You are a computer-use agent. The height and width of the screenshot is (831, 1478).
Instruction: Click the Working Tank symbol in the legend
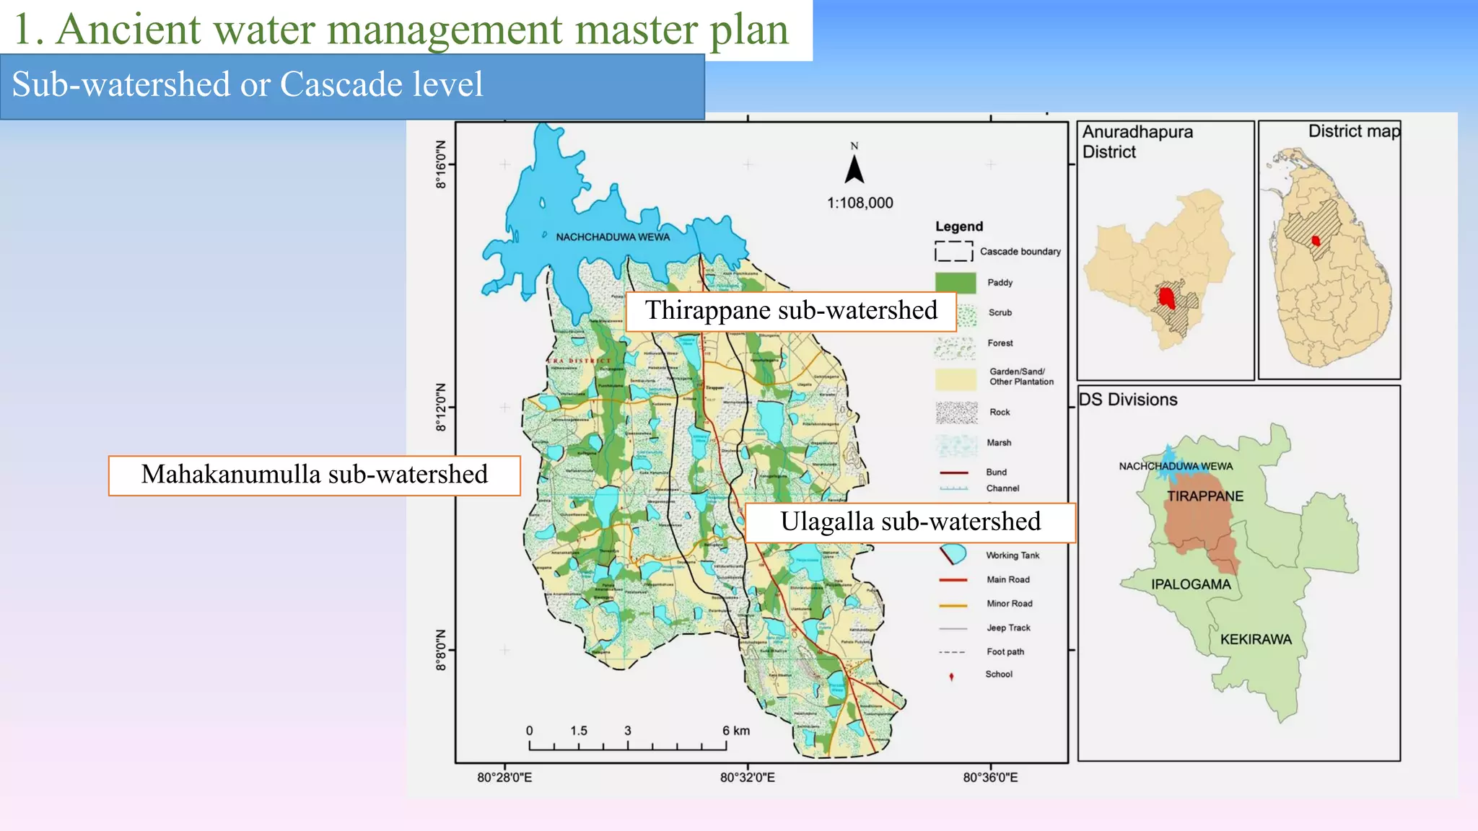click(954, 555)
